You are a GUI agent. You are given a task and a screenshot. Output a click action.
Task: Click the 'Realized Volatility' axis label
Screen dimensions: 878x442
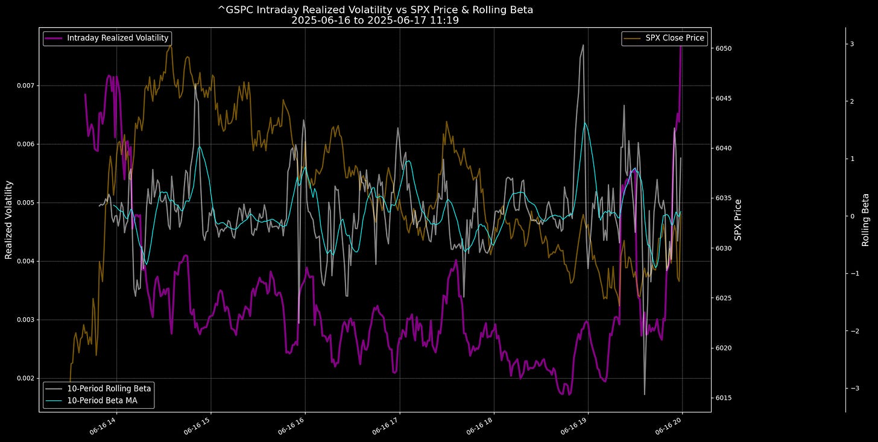[8, 219]
